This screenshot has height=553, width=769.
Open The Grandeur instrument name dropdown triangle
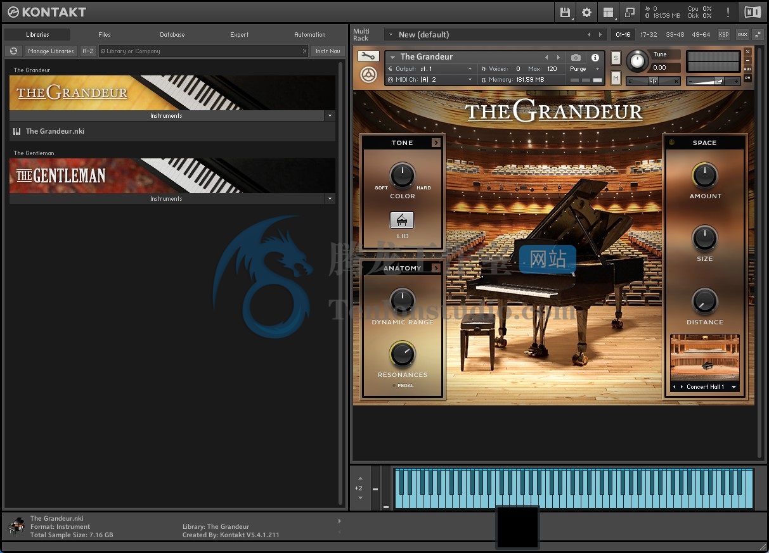pyautogui.click(x=392, y=57)
